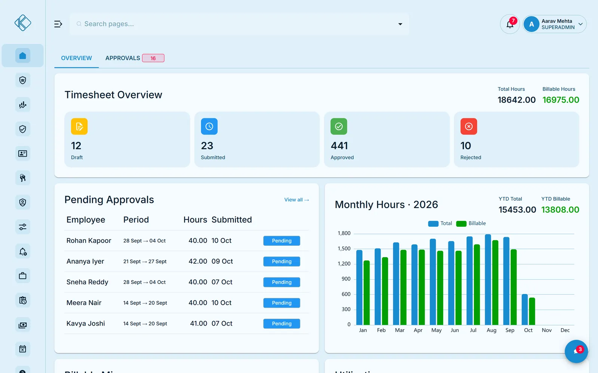The image size is (598, 373).
Task: Open the clipboard clock timesheet icon
Action: coord(22,300)
